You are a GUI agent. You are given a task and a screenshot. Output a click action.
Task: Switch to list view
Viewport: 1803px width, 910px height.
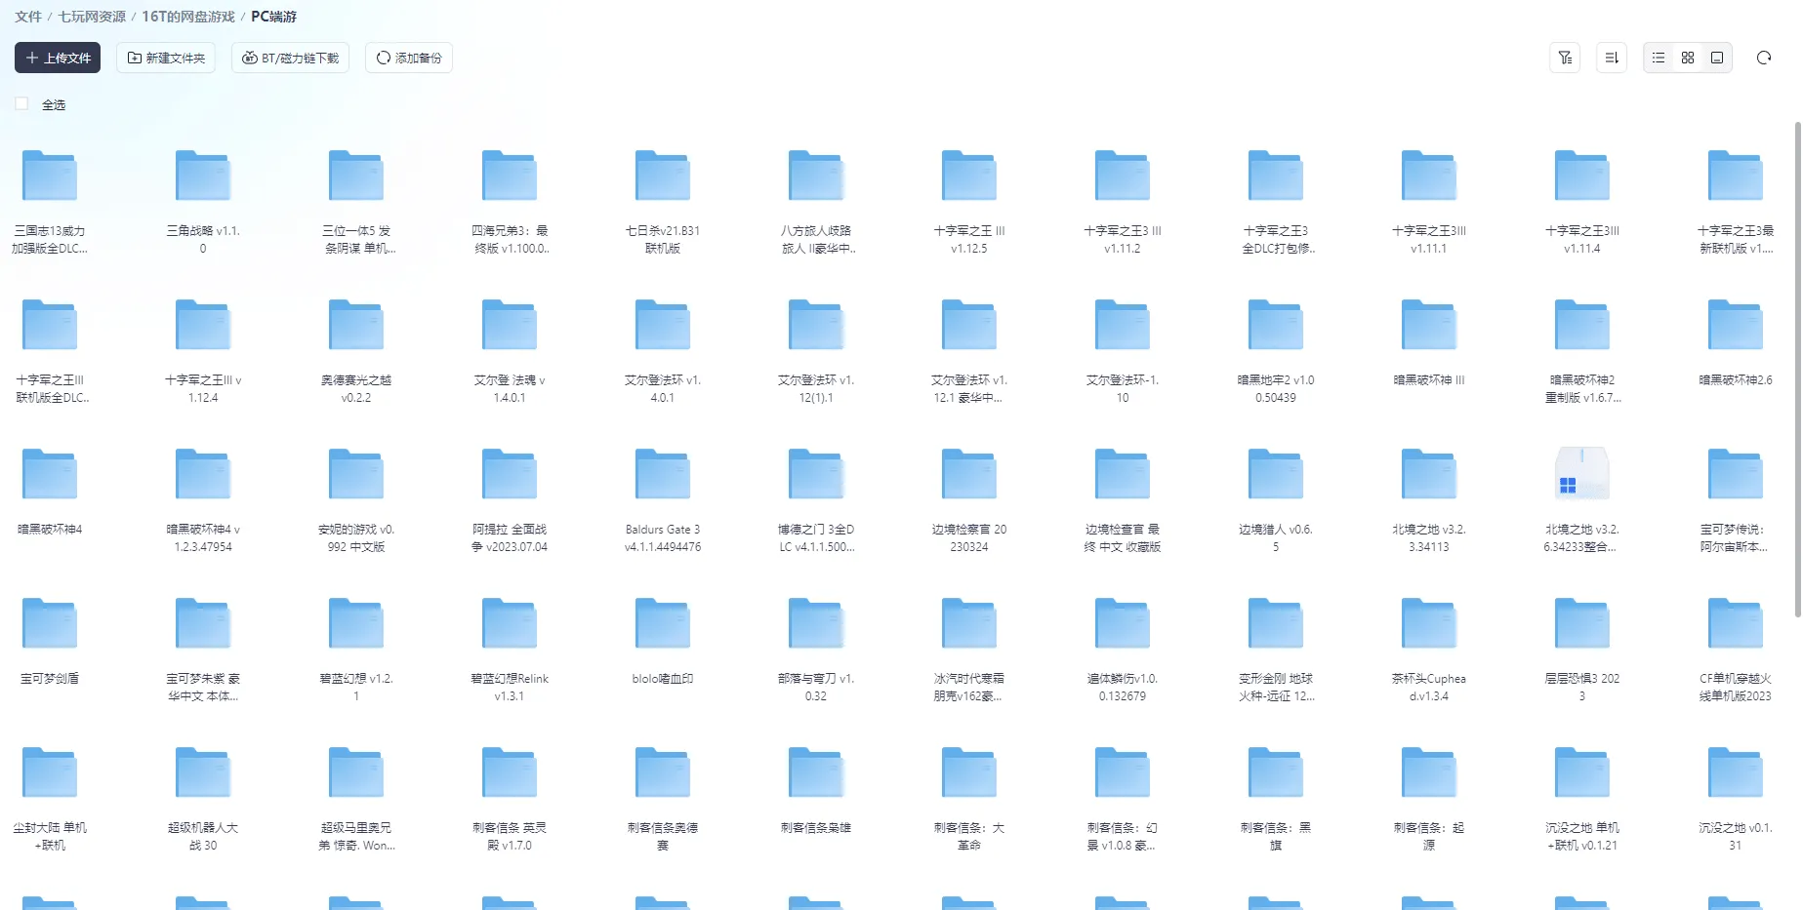pyautogui.click(x=1659, y=58)
